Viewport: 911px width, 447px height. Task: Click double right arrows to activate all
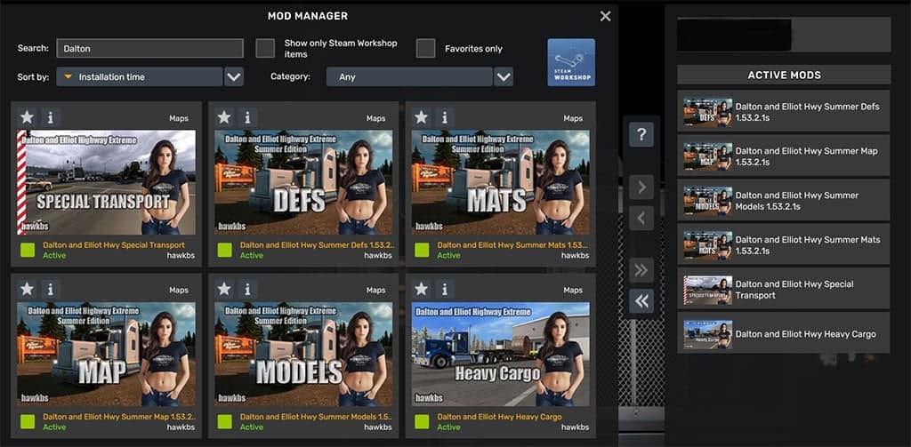641,270
